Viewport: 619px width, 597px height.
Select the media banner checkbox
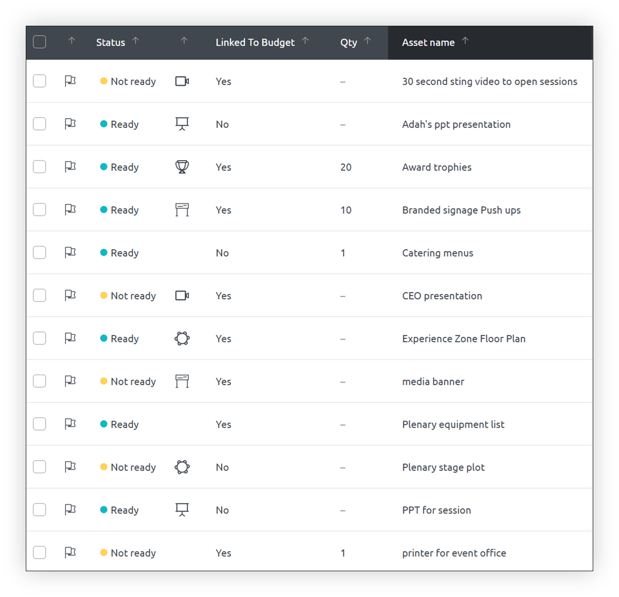tap(40, 381)
